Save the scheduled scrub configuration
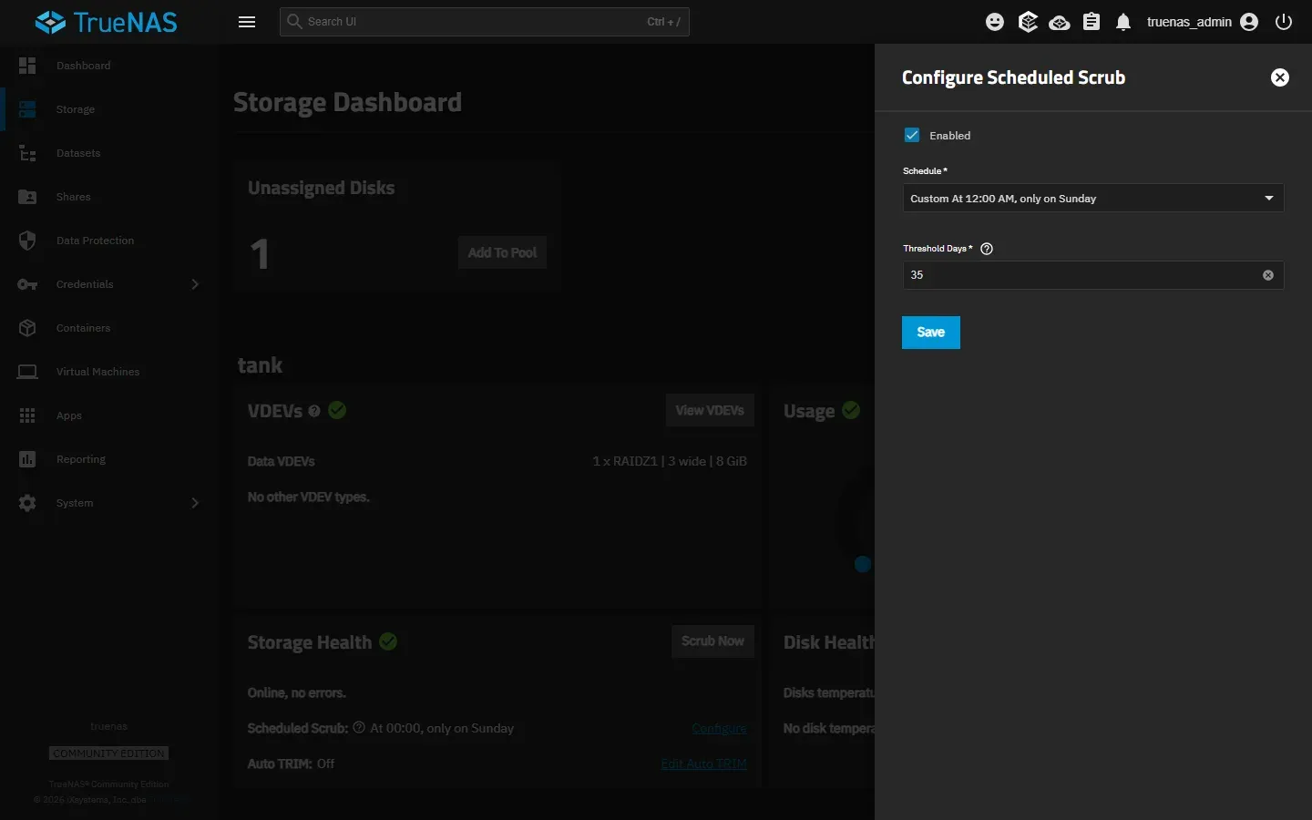The width and height of the screenshot is (1312, 820). pyautogui.click(x=931, y=333)
